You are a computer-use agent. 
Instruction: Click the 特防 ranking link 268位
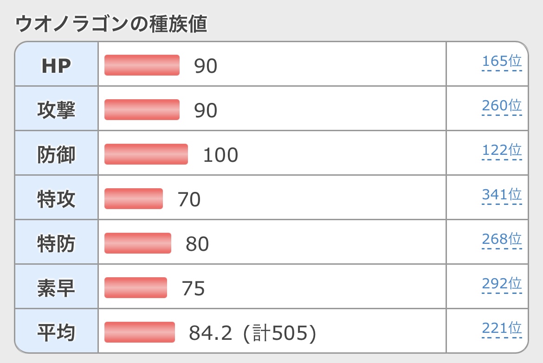coord(502,240)
